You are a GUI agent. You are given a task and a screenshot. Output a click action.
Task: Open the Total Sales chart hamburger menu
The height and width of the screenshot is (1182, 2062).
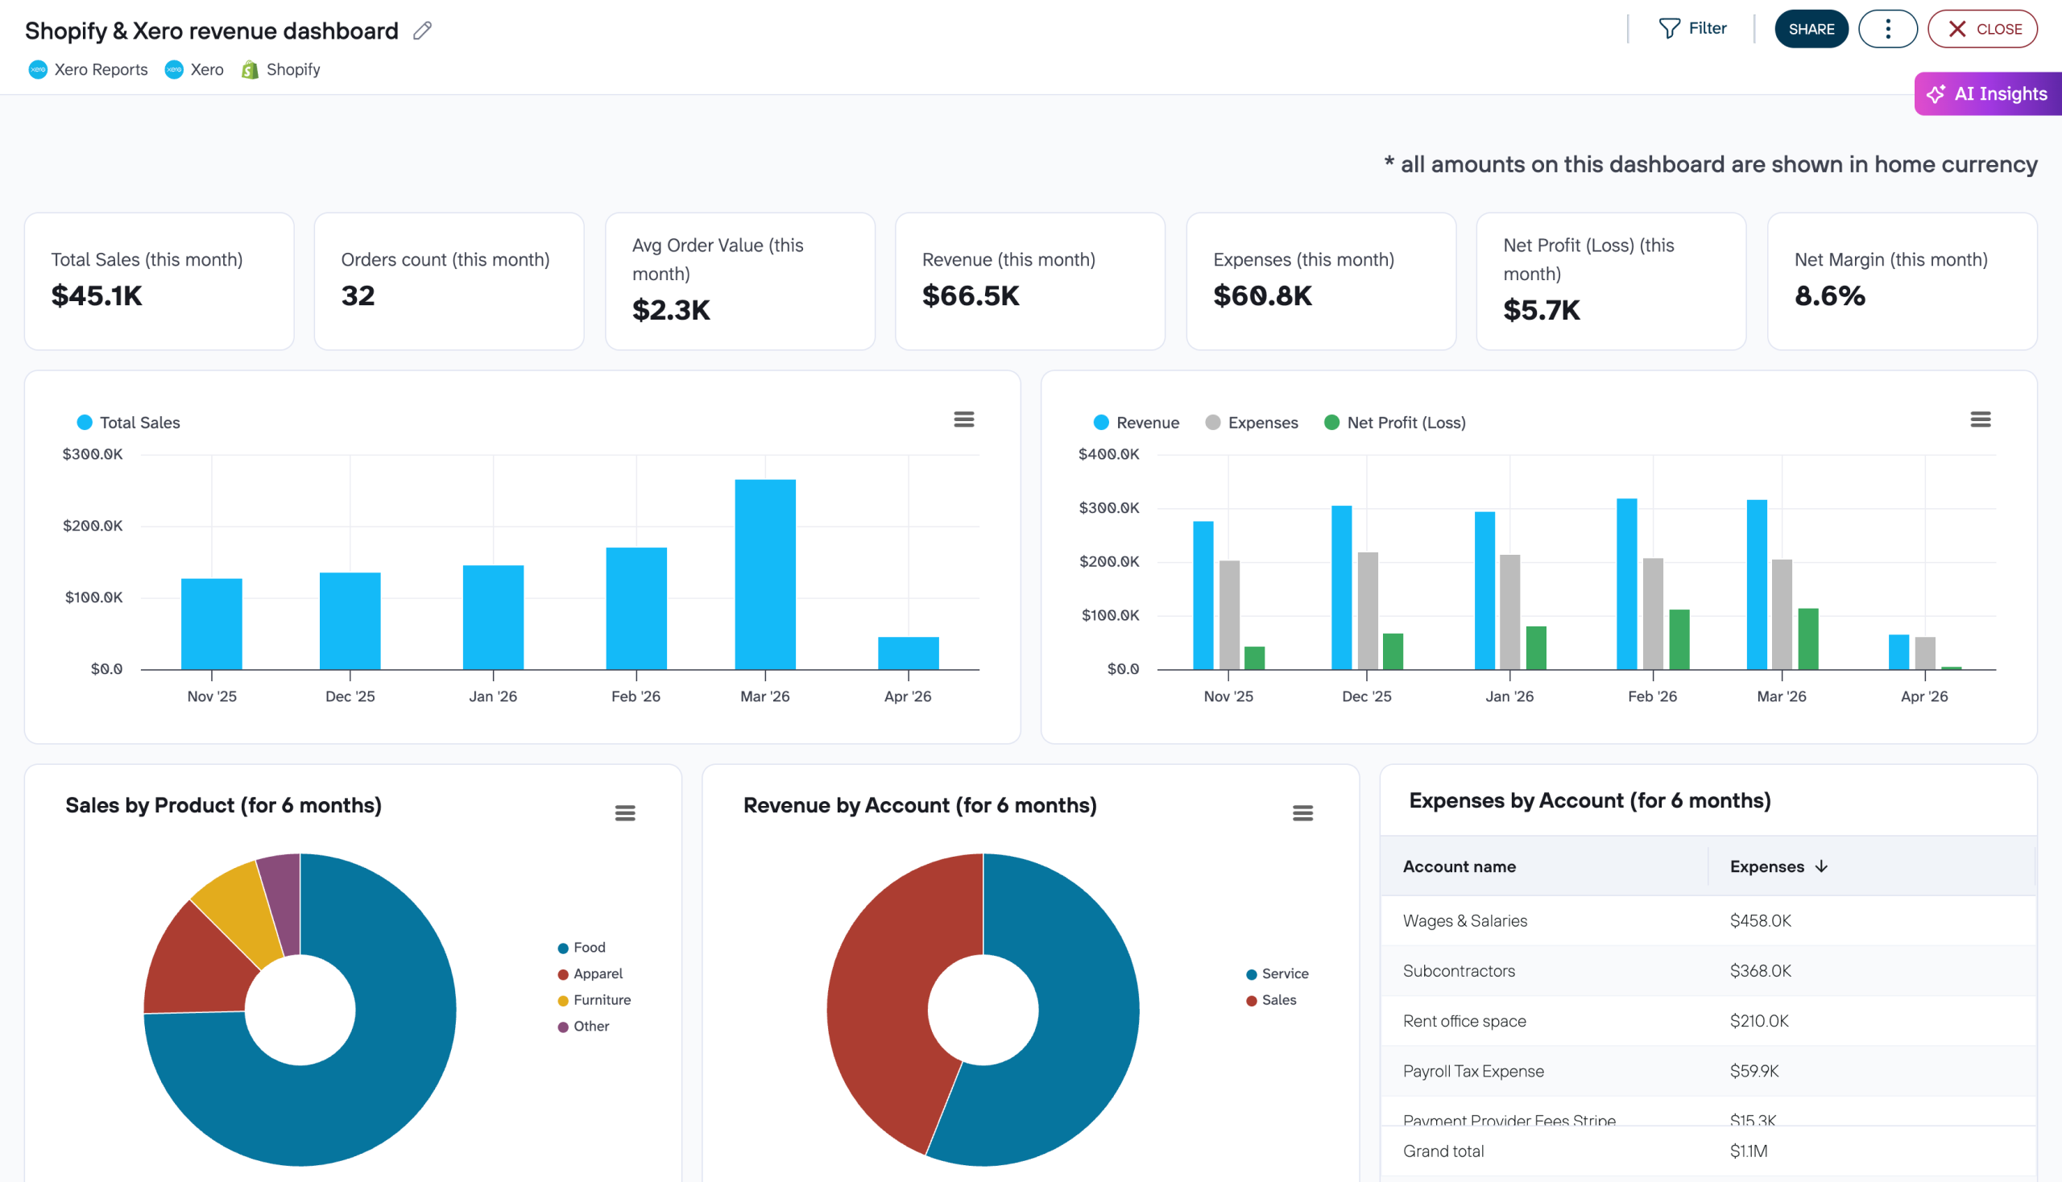[964, 419]
